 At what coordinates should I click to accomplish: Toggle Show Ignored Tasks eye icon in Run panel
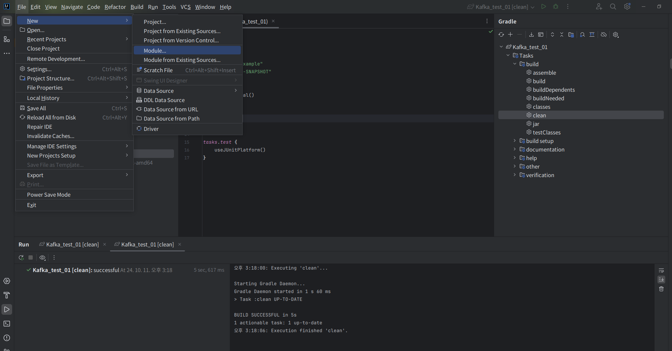[42, 257]
